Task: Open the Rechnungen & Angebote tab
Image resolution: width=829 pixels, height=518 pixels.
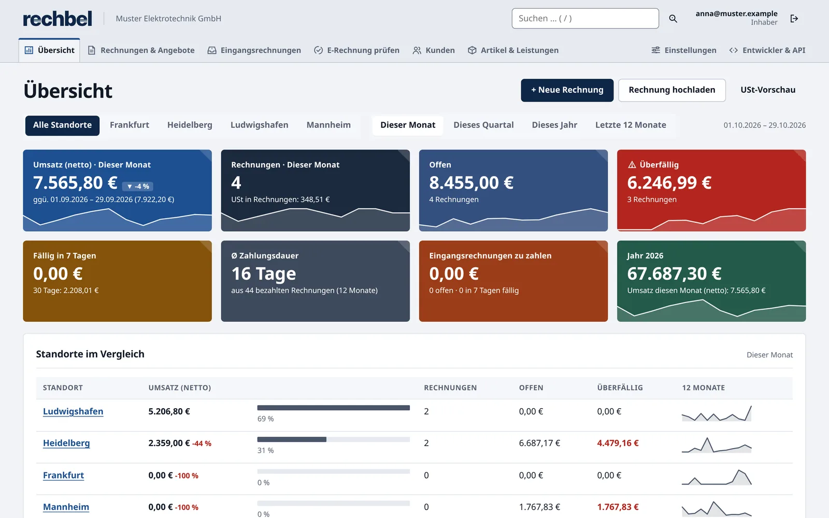Action: pyautogui.click(x=141, y=50)
